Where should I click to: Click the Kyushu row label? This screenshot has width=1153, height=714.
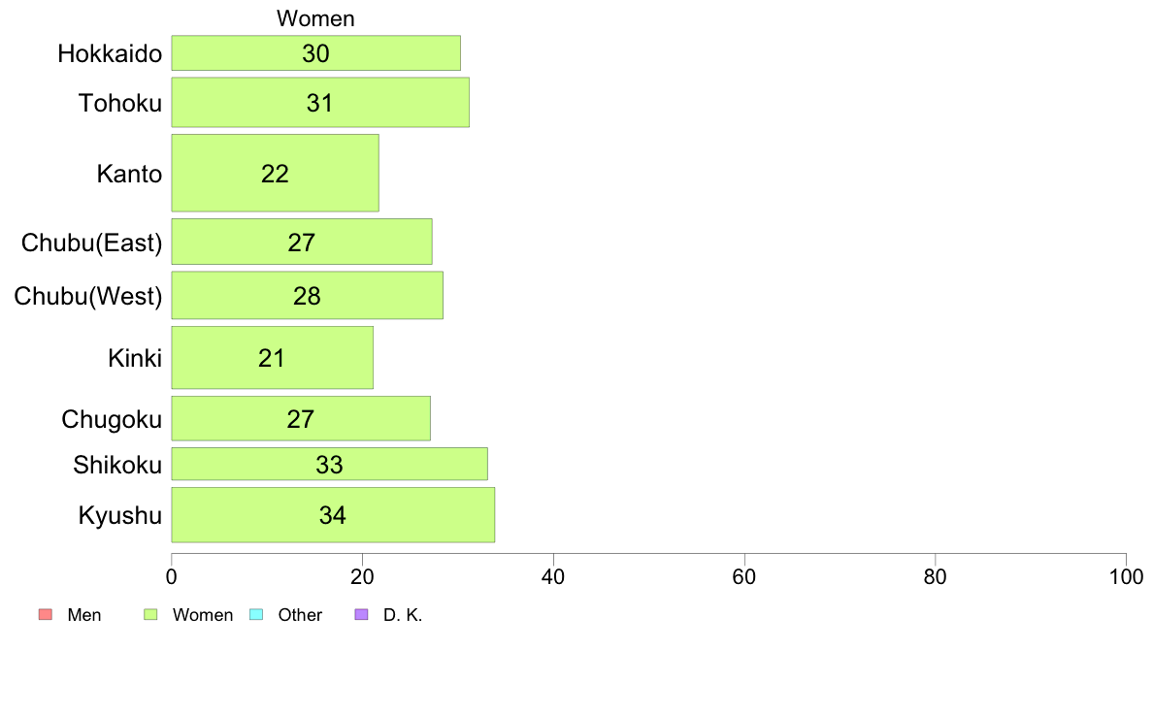coord(119,515)
